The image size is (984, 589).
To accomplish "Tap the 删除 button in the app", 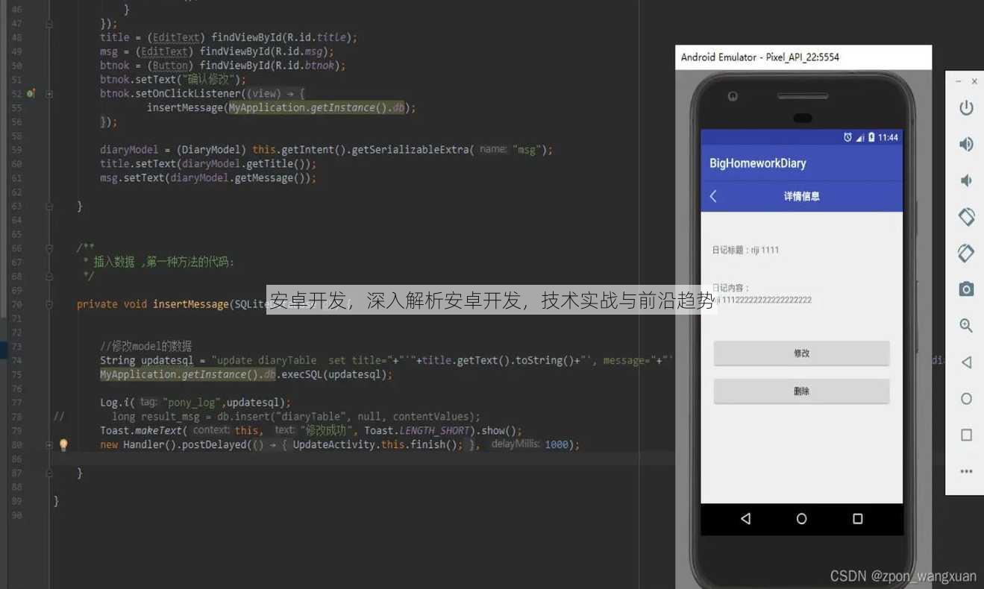I will pyautogui.click(x=801, y=391).
